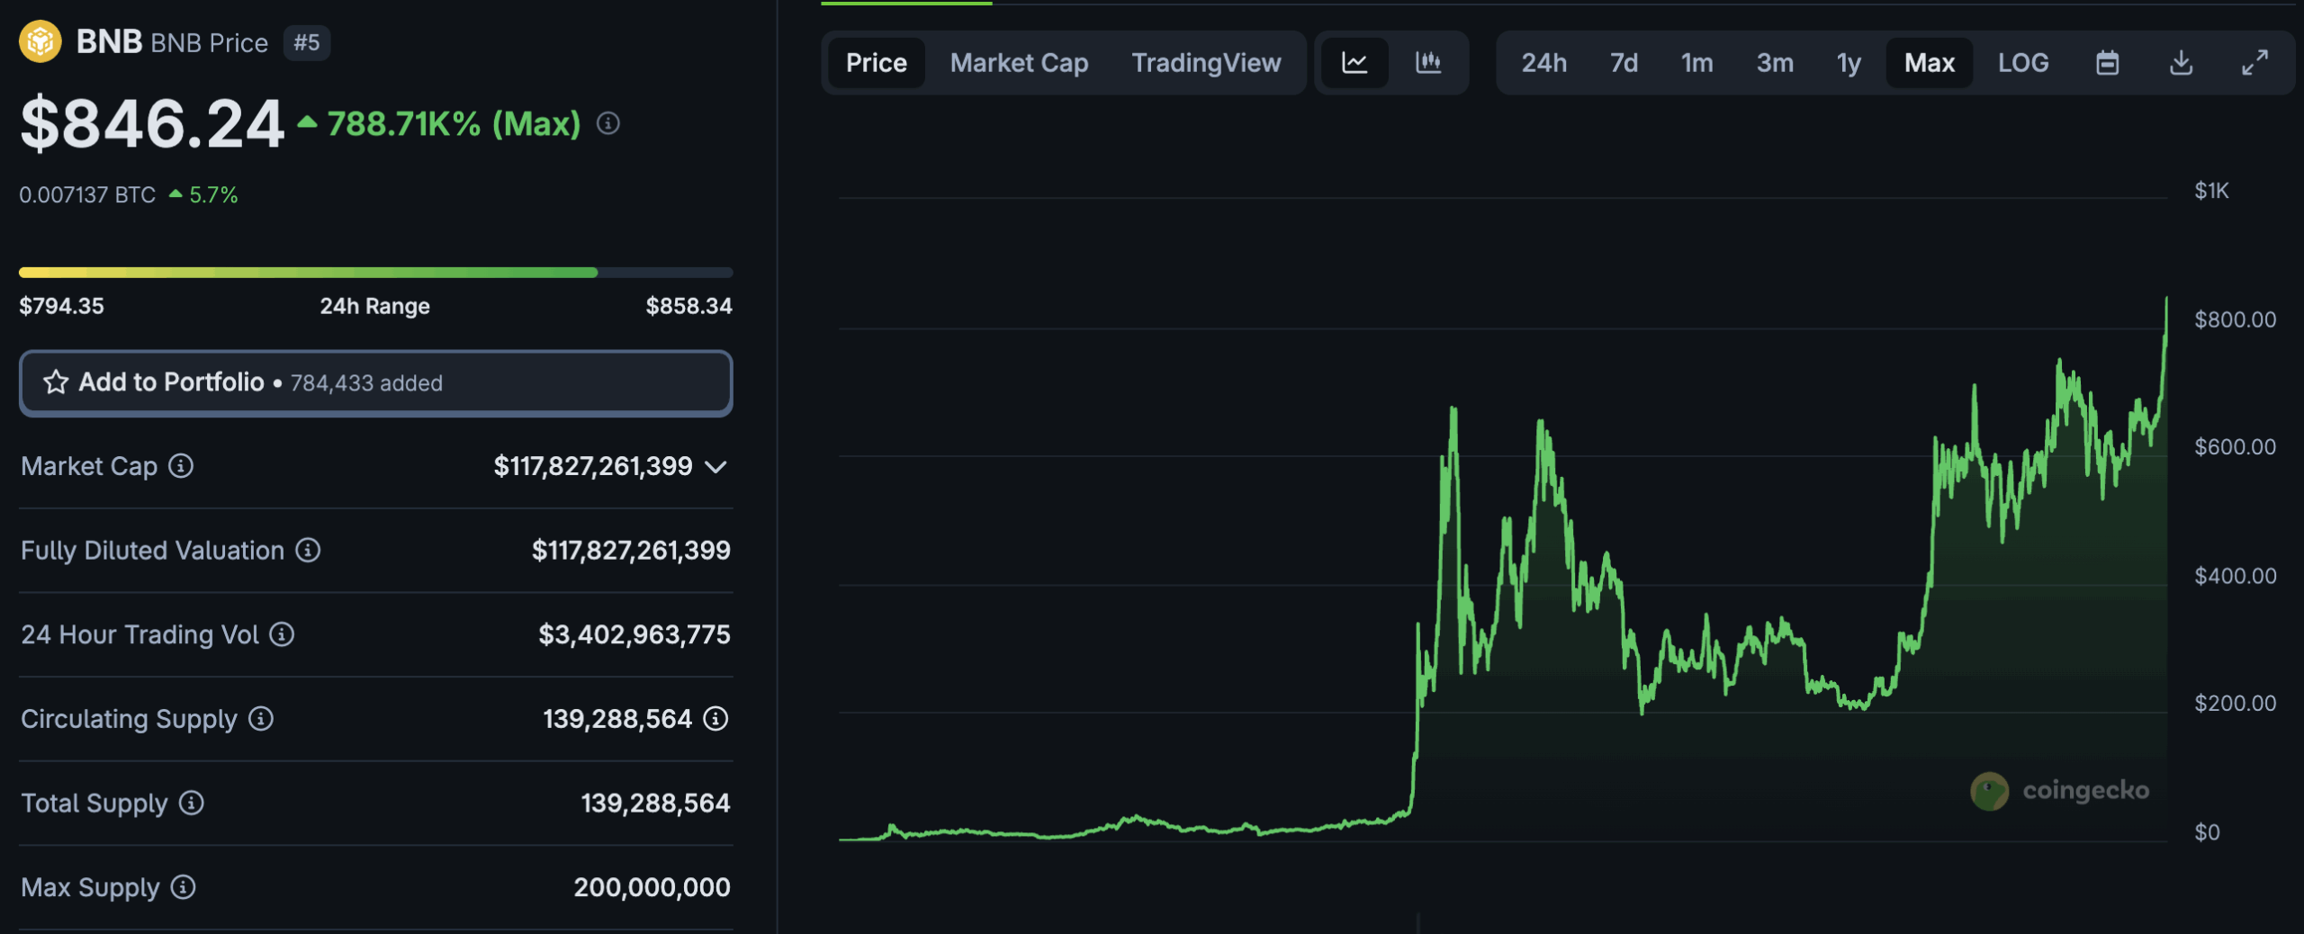The height and width of the screenshot is (934, 2304).
Task: Click the Total Supply 139,288,564 value
Action: (655, 803)
